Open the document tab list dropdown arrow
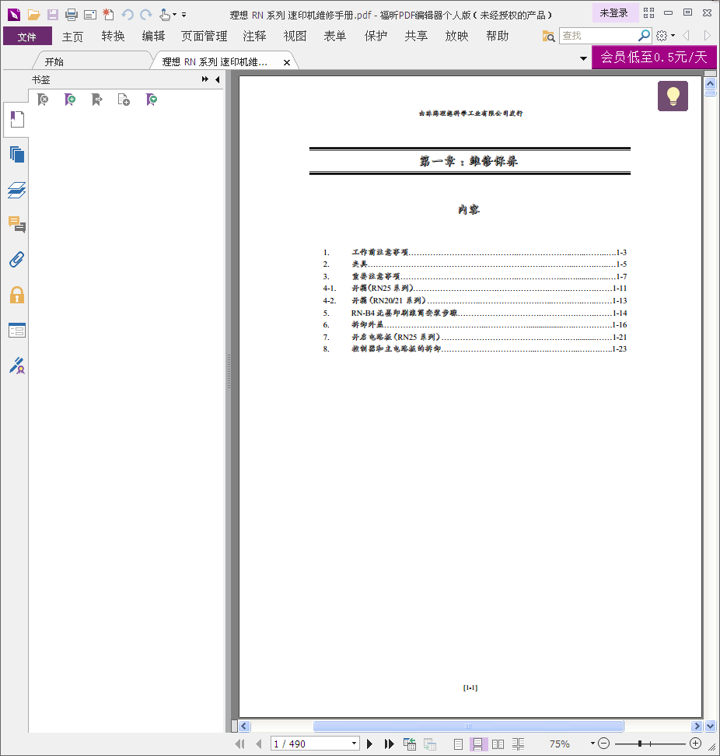This screenshot has width=720, height=756. tap(583, 58)
